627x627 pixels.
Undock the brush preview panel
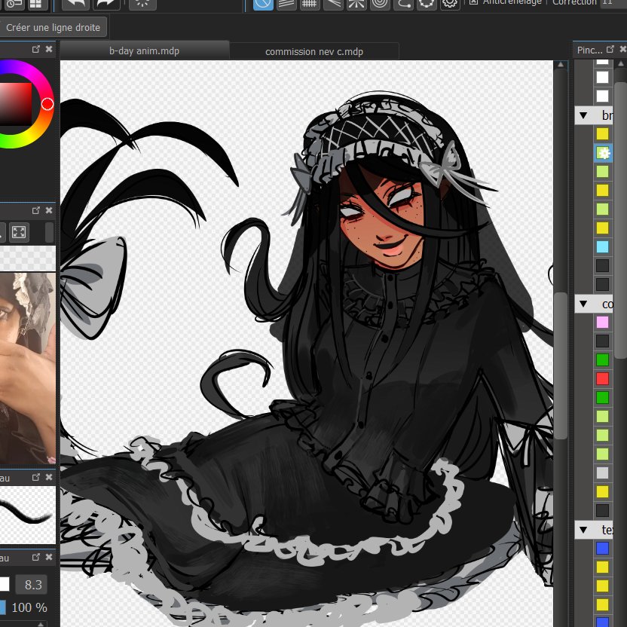coord(35,477)
